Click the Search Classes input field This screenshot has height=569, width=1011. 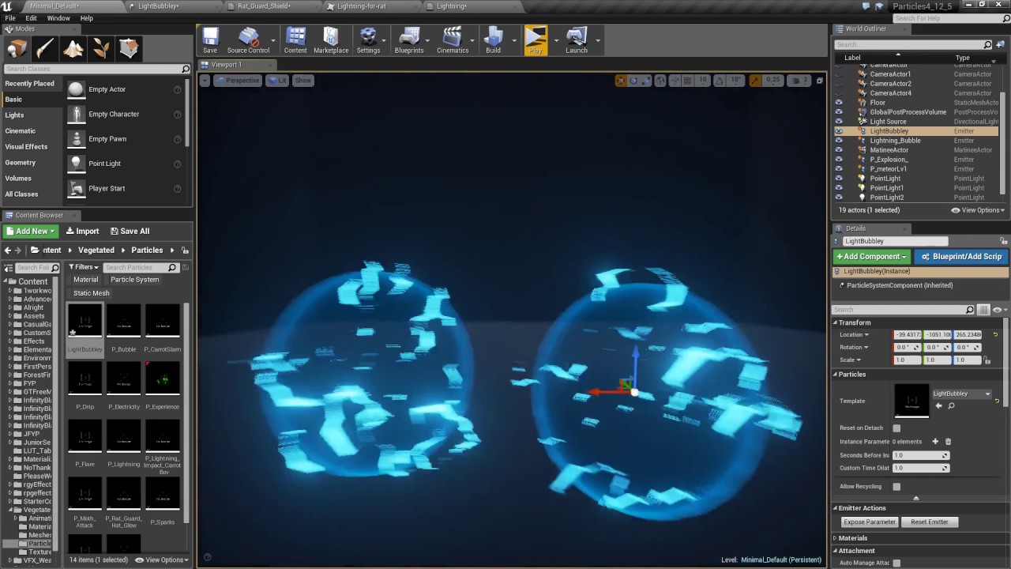(x=97, y=69)
